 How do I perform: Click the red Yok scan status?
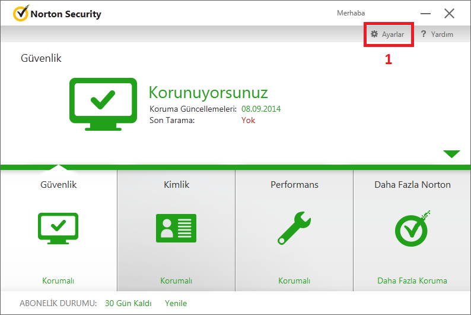pyautogui.click(x=248, y=120)
